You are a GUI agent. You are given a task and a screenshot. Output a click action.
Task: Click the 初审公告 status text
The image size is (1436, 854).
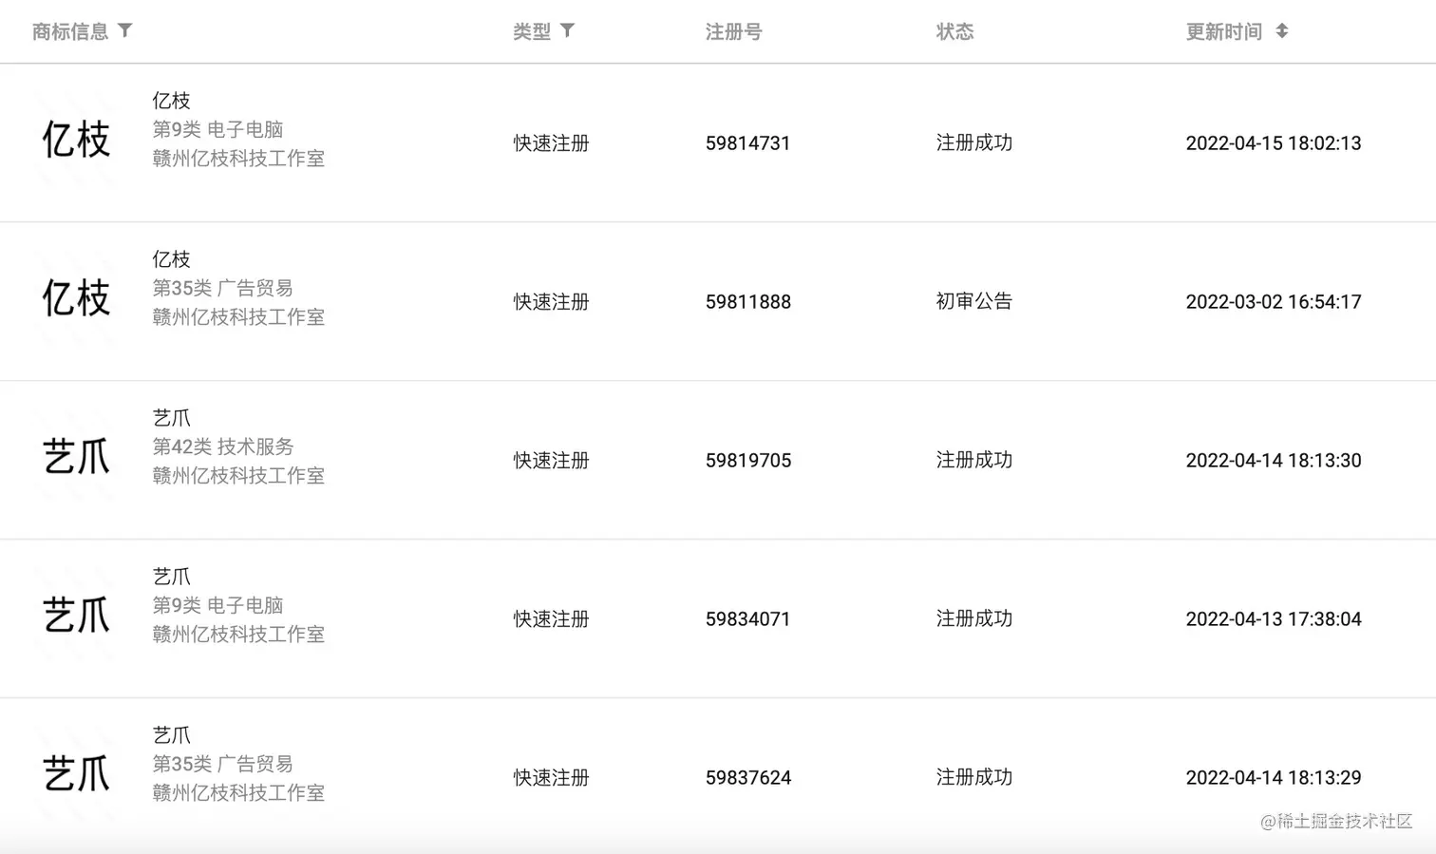[x=974, y=301]
